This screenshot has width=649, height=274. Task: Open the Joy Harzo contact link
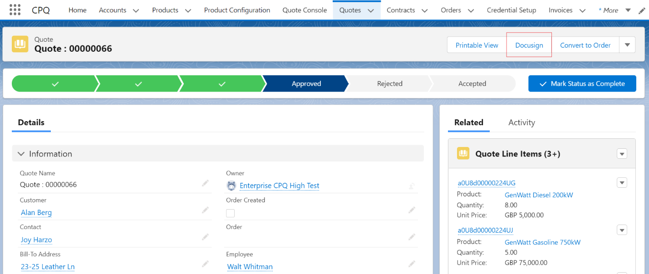click(36, 240)
